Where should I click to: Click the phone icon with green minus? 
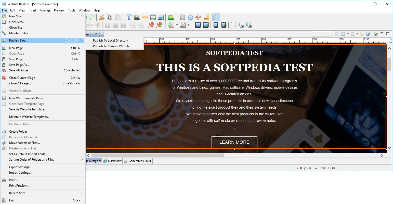[x=224, y=25]
